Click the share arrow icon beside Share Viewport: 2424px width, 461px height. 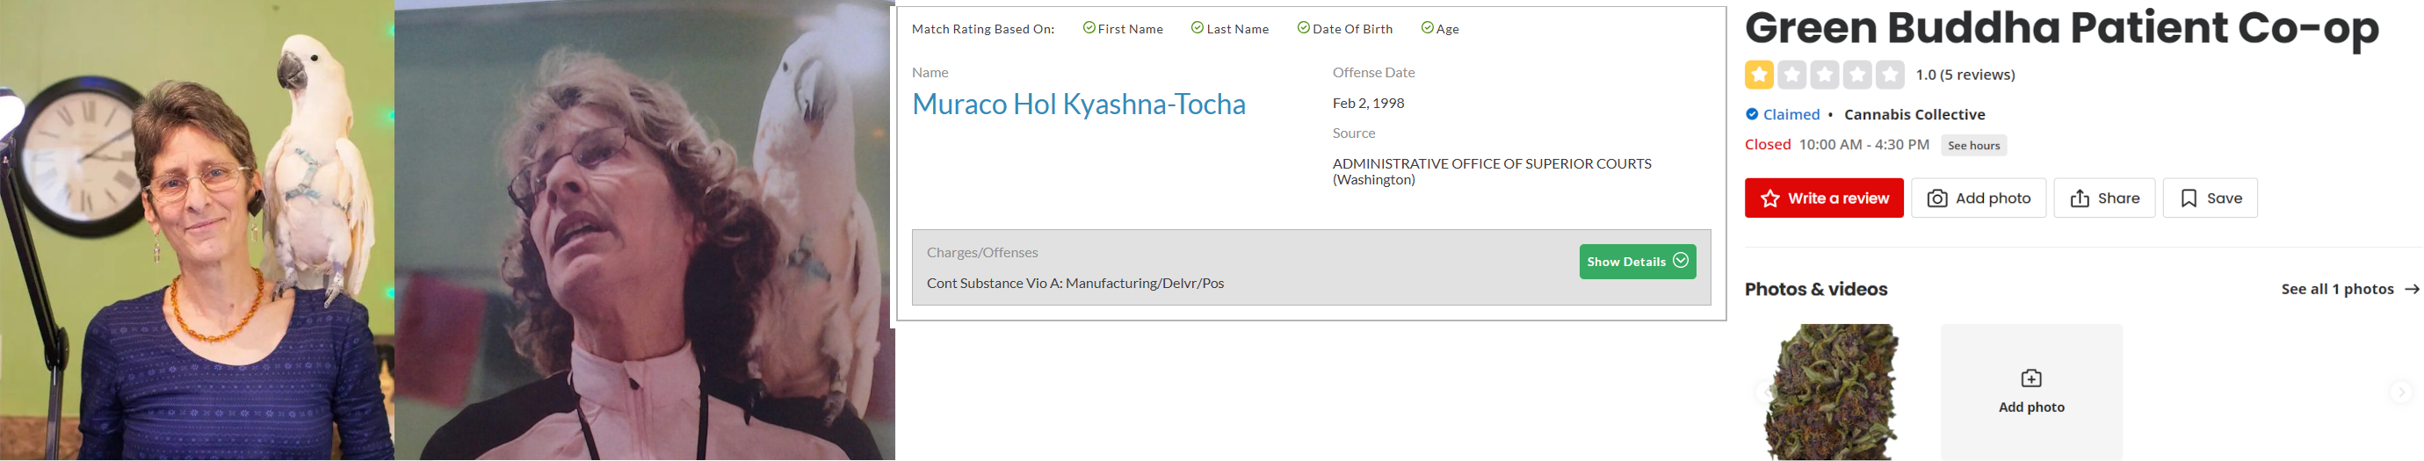tap(2080, 198)
